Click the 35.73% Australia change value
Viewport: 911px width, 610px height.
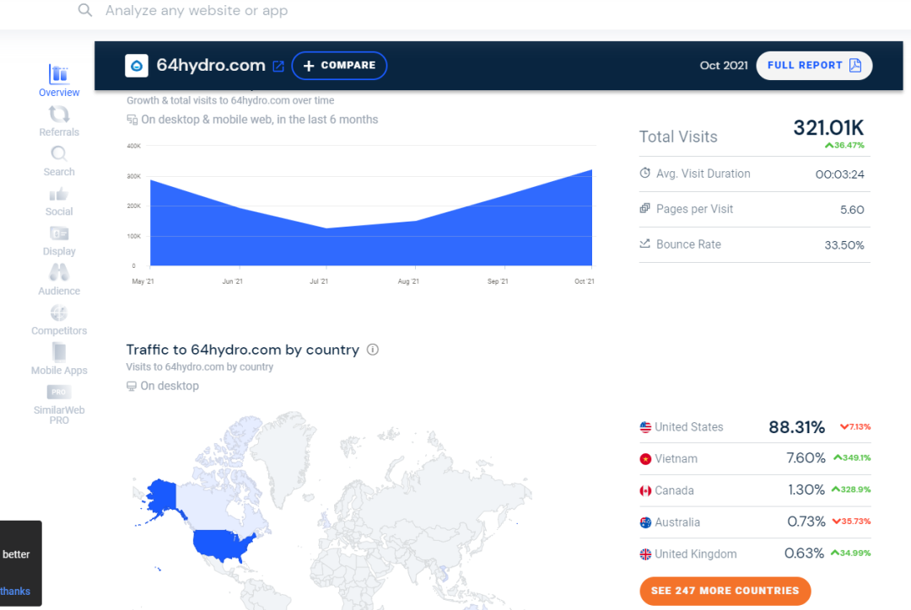pyautogui.click(x=852, y=522)
